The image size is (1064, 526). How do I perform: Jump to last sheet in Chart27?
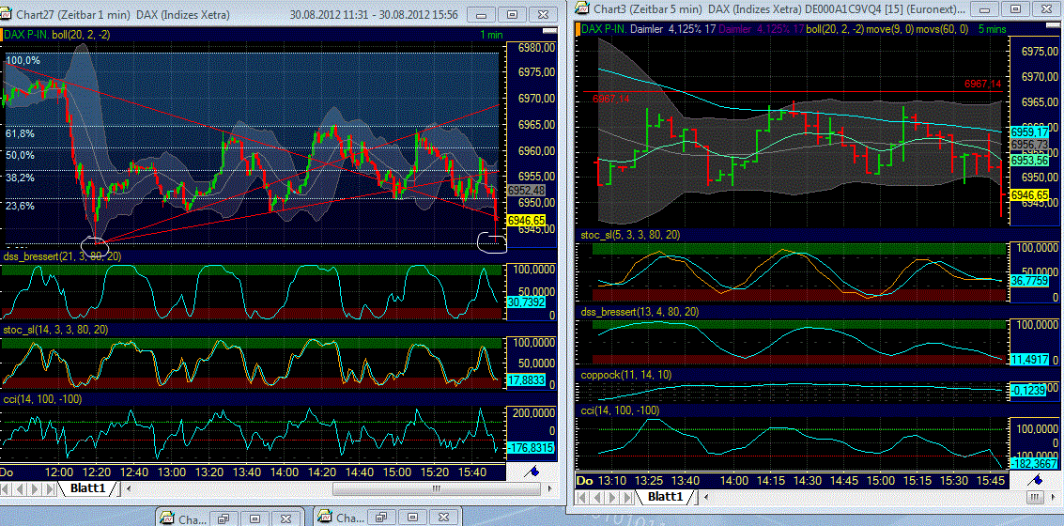[51, 488]
